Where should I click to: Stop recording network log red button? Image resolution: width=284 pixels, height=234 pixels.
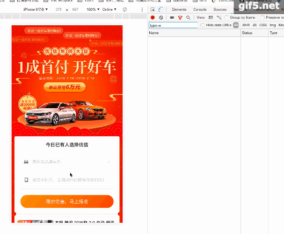(153, 17)
